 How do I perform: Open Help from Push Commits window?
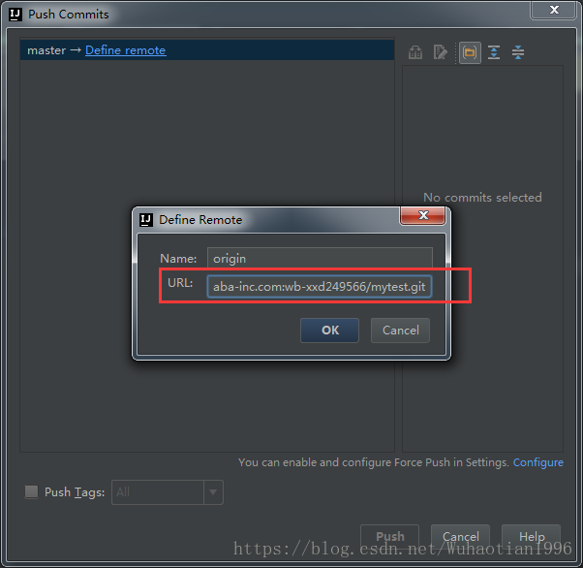click(x=532, y=536)
